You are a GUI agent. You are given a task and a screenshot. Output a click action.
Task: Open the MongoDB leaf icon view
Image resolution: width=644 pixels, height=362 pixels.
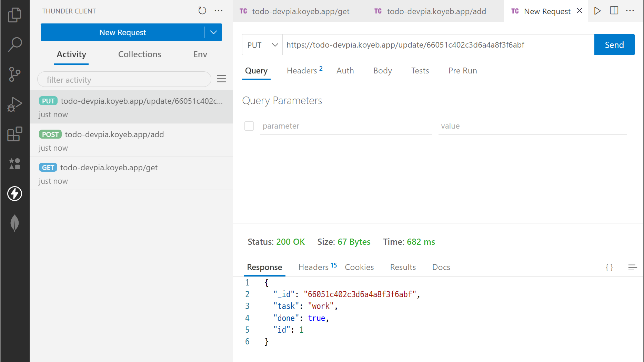click(14, 223)
